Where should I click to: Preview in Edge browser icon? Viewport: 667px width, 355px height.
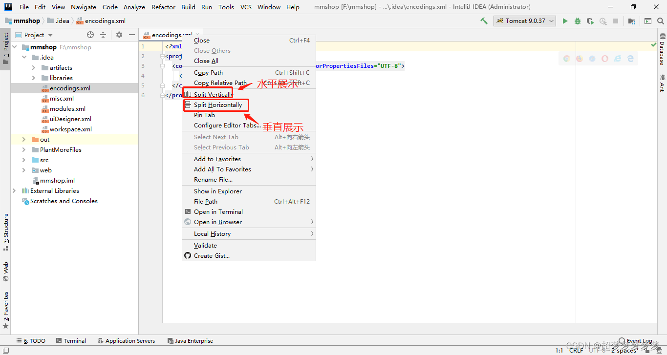coord(630,59)
